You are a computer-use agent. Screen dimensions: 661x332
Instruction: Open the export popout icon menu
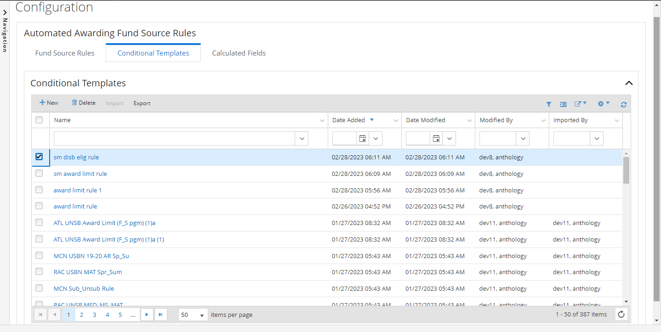[581, 104]
